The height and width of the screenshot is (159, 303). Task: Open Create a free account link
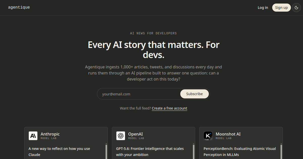(169, 108)
